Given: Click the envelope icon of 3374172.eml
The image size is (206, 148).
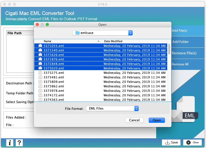Looking at the screenshot, I should pos(40,95).
